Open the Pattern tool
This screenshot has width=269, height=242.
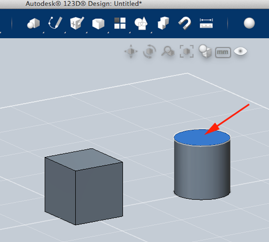click(x=120, y=23)
